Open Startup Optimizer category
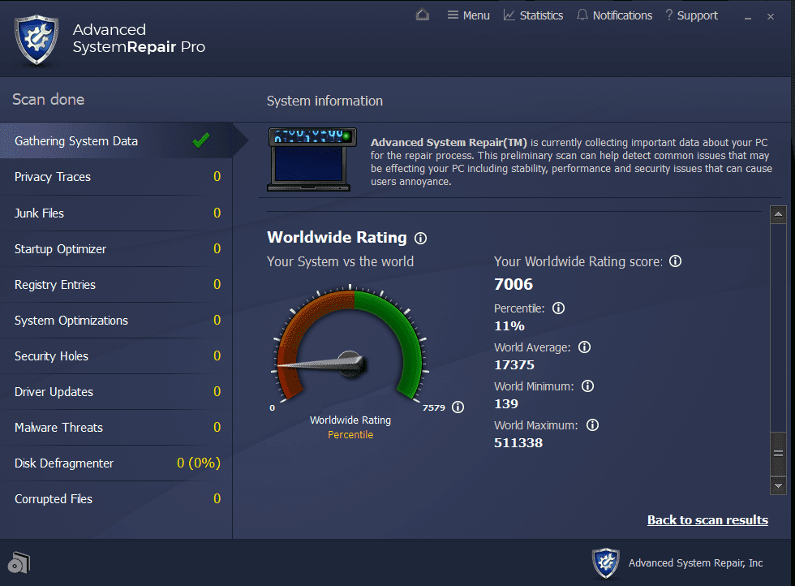 (117, 249)
